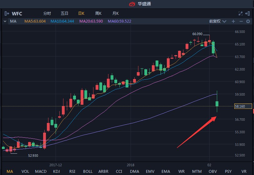
Task: Switch to 五日 five-day view
Action: (64, 13)
